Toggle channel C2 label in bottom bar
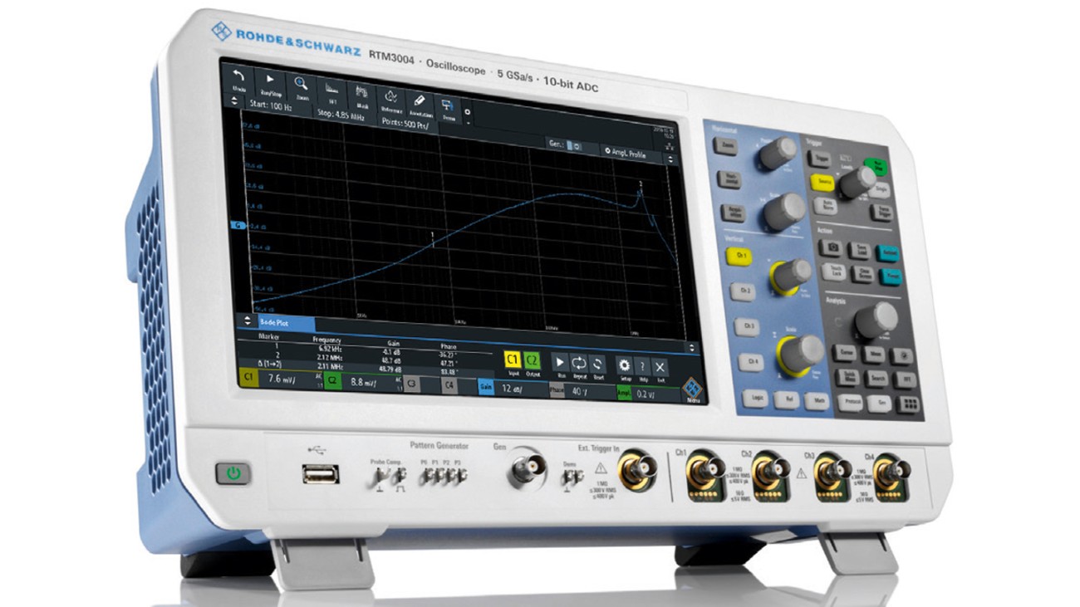 click(x=332, y=380)
